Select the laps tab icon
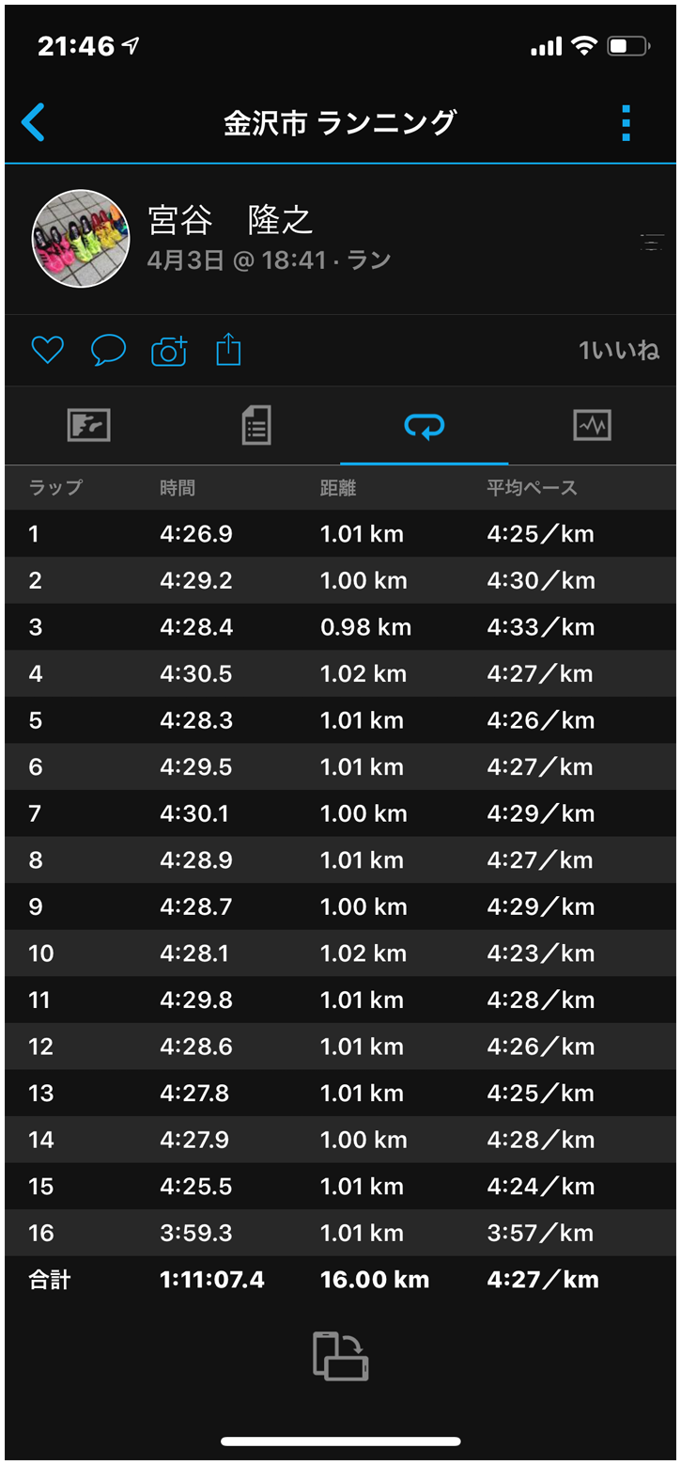Image resolution: width=681 pixels, height=1465 pixels. (424, 427)
